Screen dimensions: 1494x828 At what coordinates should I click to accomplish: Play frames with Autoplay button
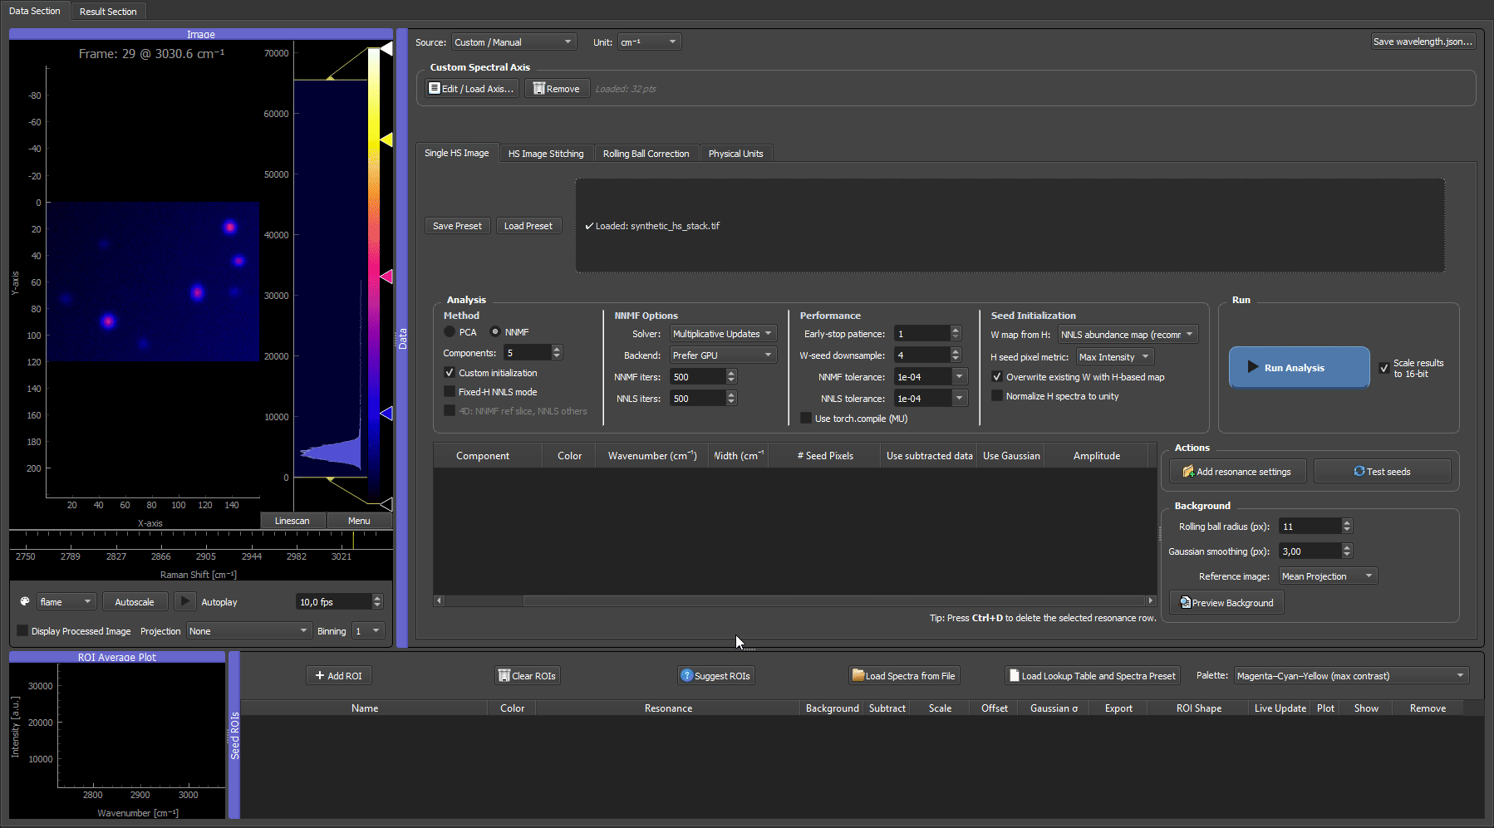184,601
